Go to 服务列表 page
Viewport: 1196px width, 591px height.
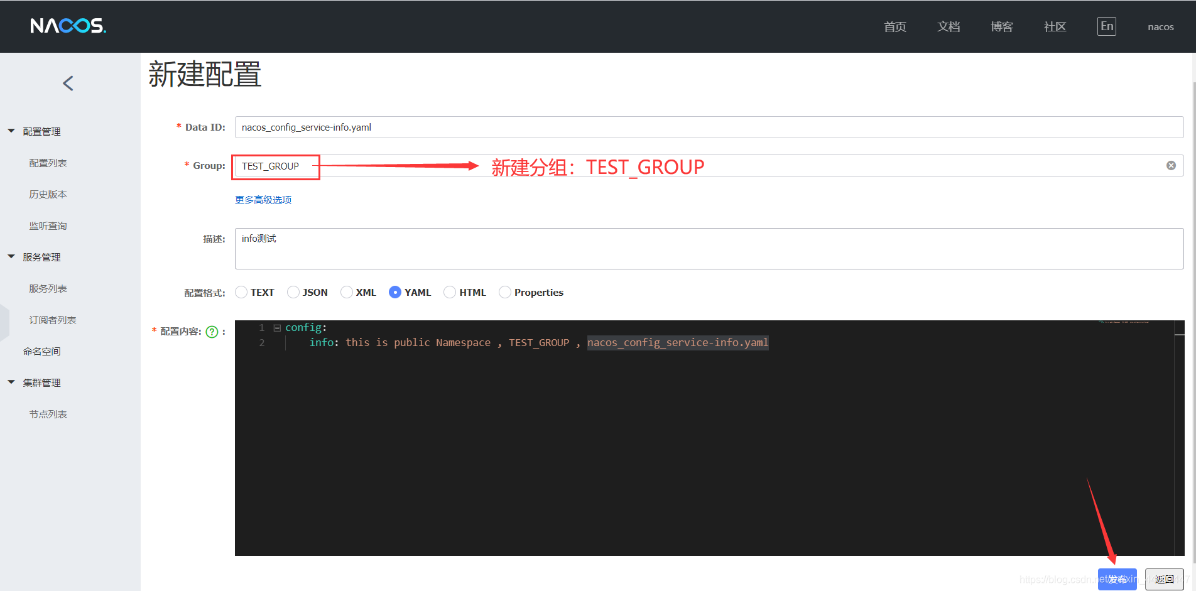pos(48,288)
